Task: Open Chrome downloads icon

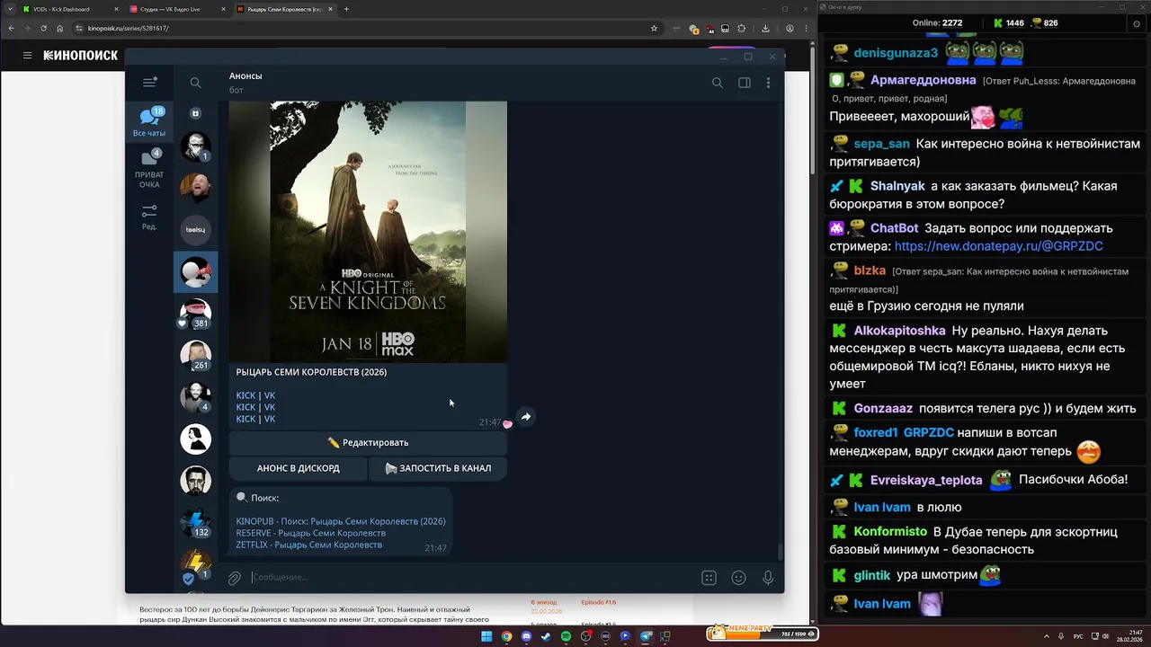Action: click(765, 28)
